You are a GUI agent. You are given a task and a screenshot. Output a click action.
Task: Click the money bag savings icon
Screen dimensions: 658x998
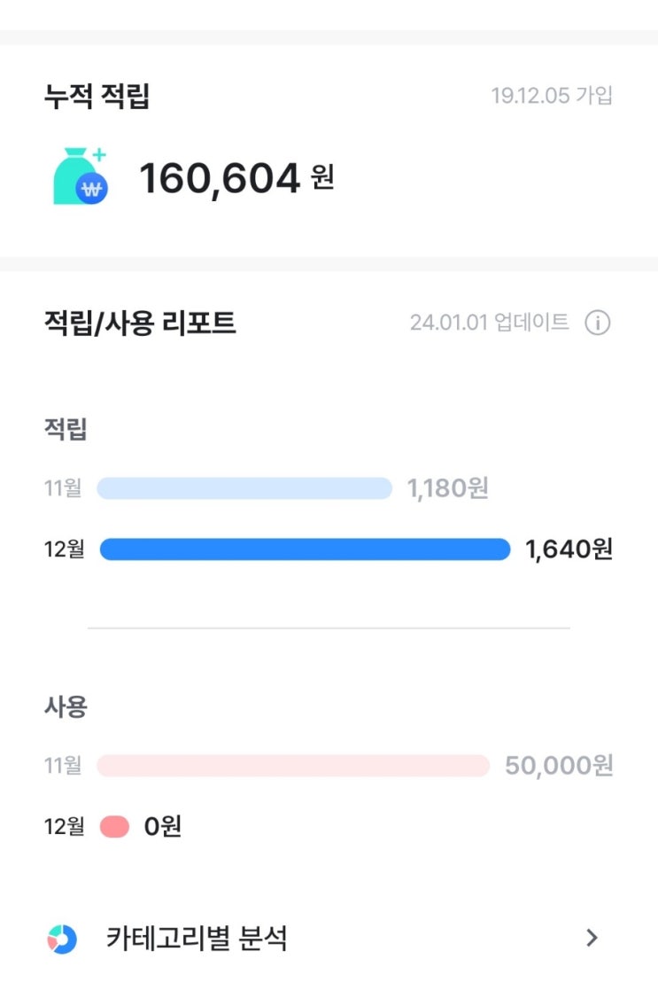(80, 176)
